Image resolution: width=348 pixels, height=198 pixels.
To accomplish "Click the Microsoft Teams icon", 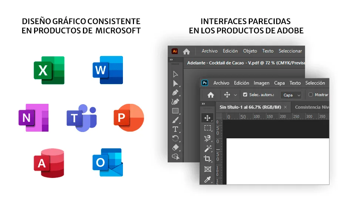I will [x=82, y=118].
